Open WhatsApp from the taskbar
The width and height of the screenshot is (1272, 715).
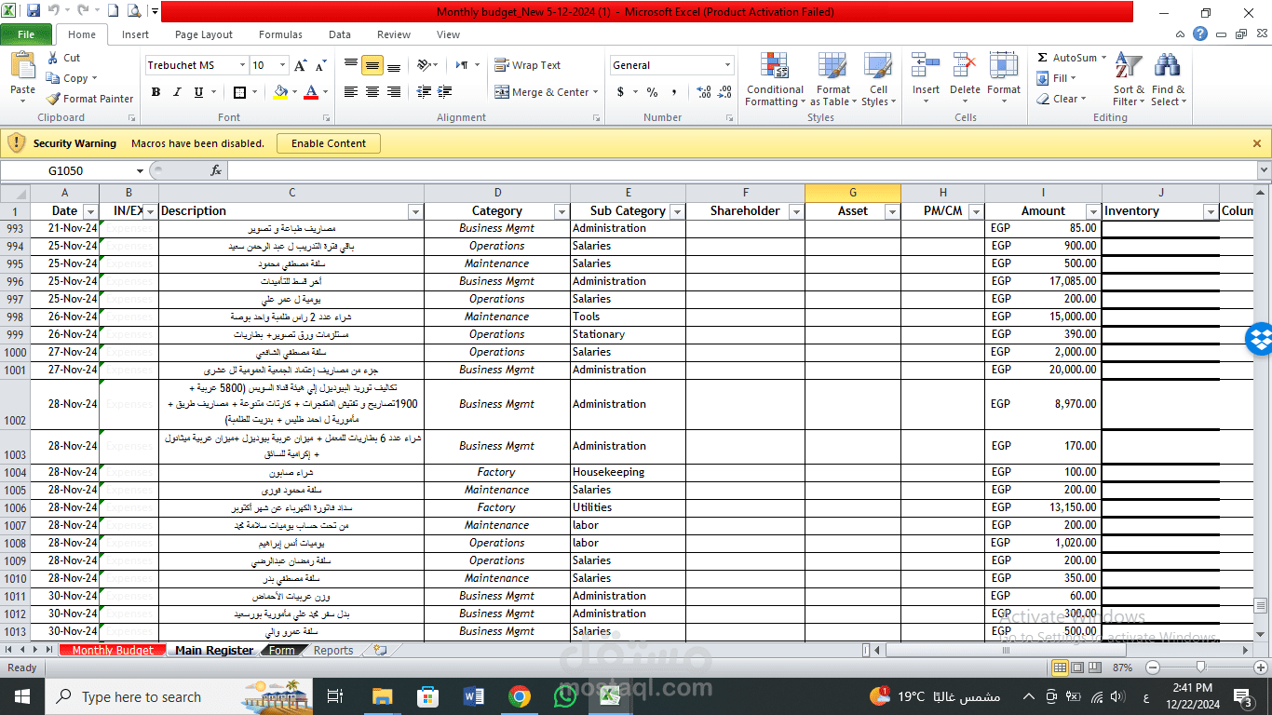tap(565, 696)
